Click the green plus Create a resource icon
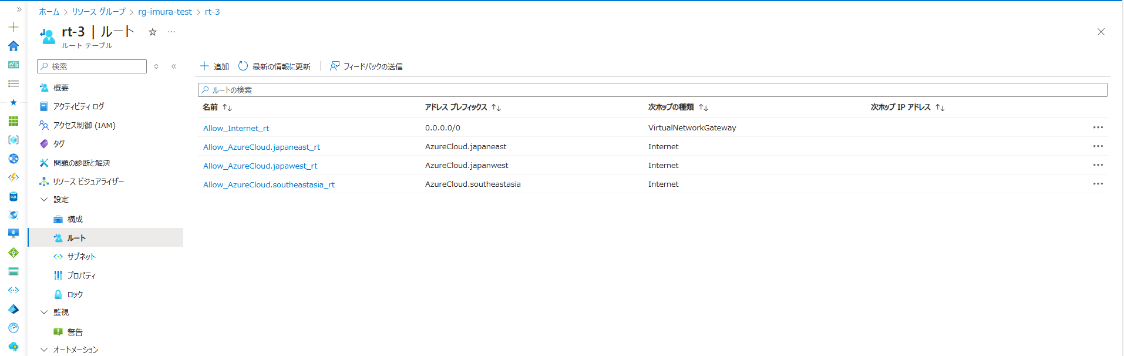The width and height of the screenshot is (1124, 356). pos(14,27)
